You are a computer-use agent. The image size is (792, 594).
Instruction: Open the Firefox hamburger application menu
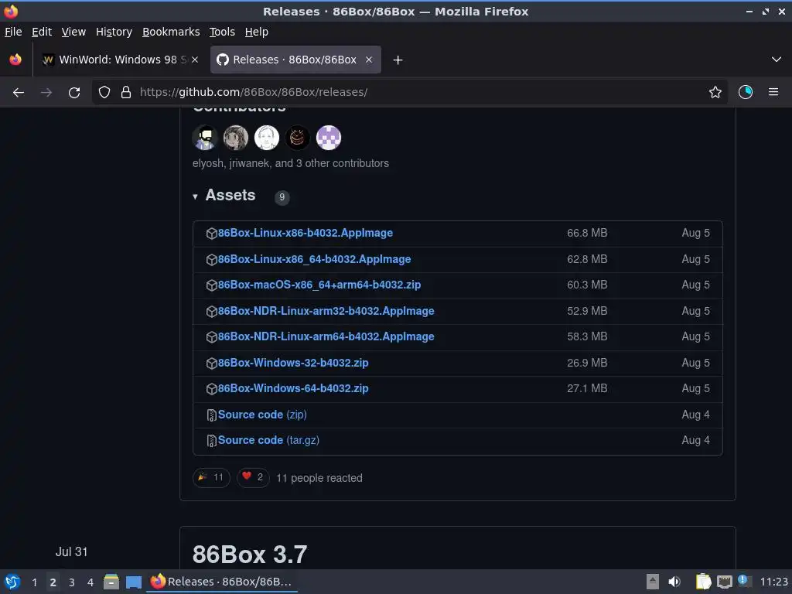pos(773,93)
